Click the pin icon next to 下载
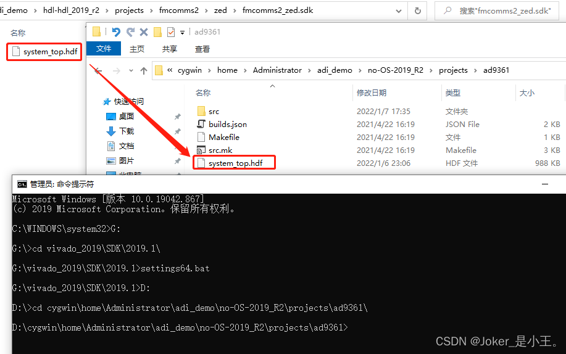The width and height of the screenshot is (566, 354). [x=178, y=131]
